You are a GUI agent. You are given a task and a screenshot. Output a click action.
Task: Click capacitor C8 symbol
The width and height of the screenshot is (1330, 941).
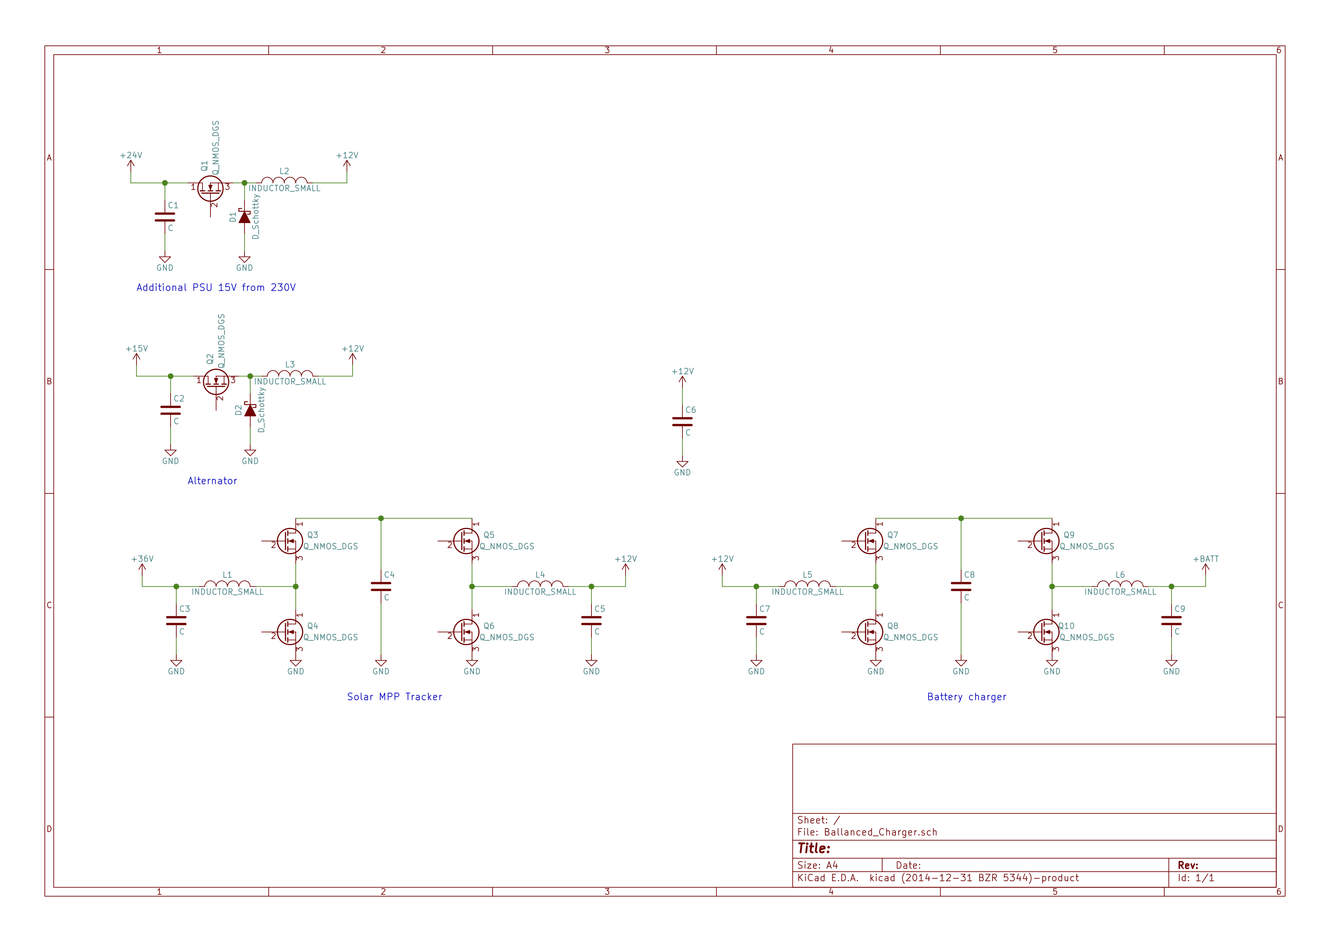pos(961,587)
